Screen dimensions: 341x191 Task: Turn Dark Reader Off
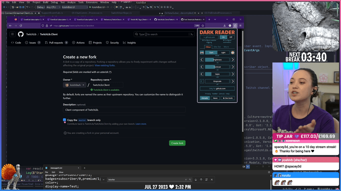click(x=231, y=37)
